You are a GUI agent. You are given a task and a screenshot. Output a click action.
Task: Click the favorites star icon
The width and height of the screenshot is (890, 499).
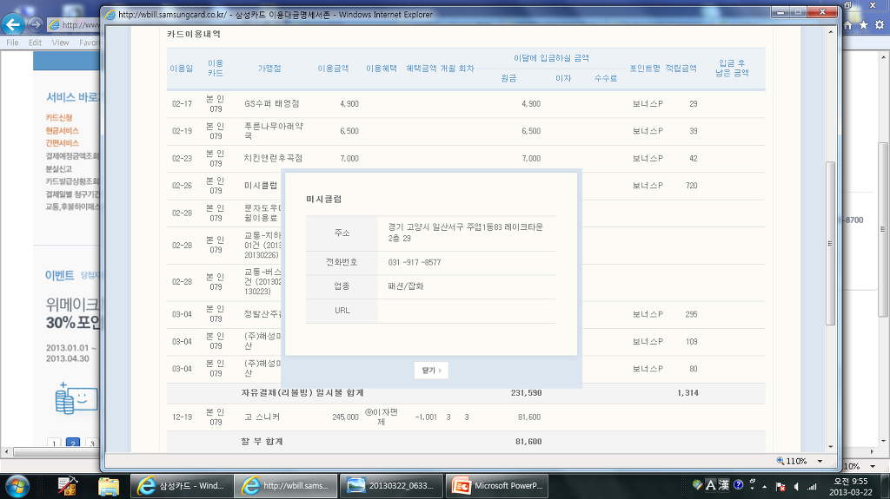[x=863, y=25]
